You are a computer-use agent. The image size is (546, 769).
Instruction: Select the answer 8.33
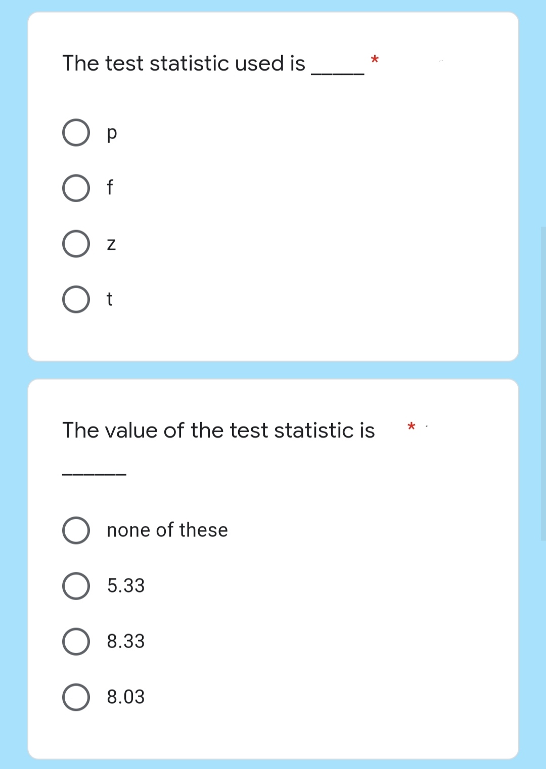pos(76,642)
